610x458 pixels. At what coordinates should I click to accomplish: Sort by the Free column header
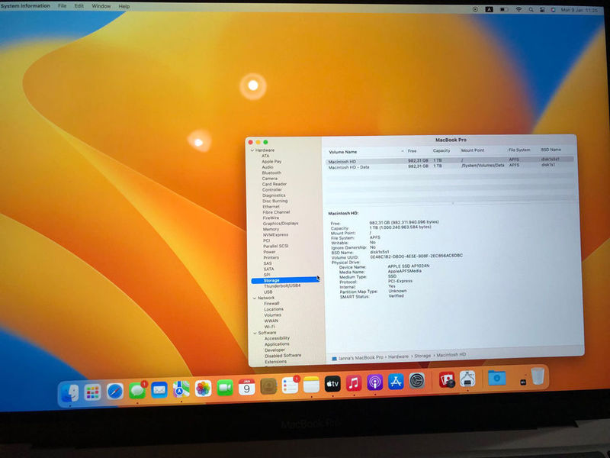(412, 151)
